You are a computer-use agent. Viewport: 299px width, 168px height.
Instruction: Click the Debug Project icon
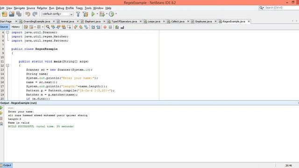point(102,14)
